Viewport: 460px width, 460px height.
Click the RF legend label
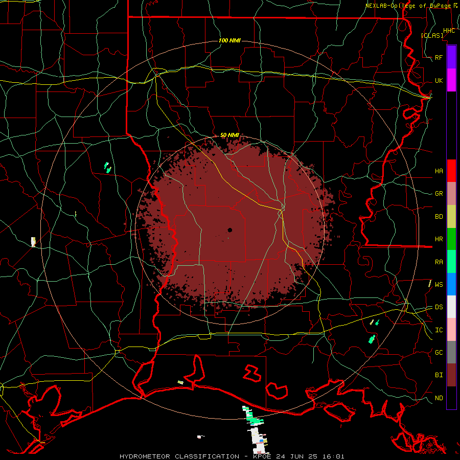[x=439, y=57]
